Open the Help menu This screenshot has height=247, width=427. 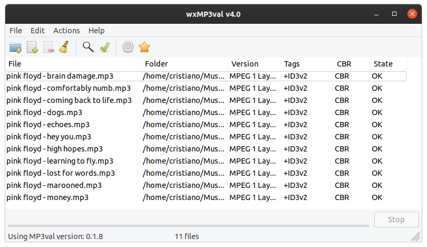[96, 31]
